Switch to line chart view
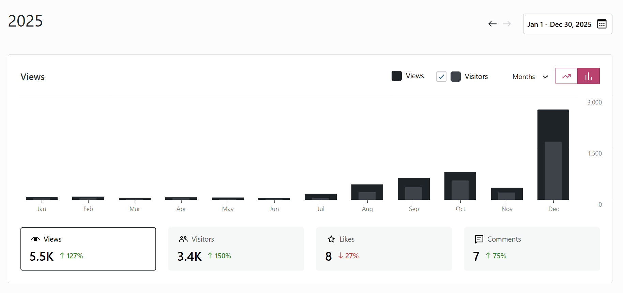 [566, 76]
